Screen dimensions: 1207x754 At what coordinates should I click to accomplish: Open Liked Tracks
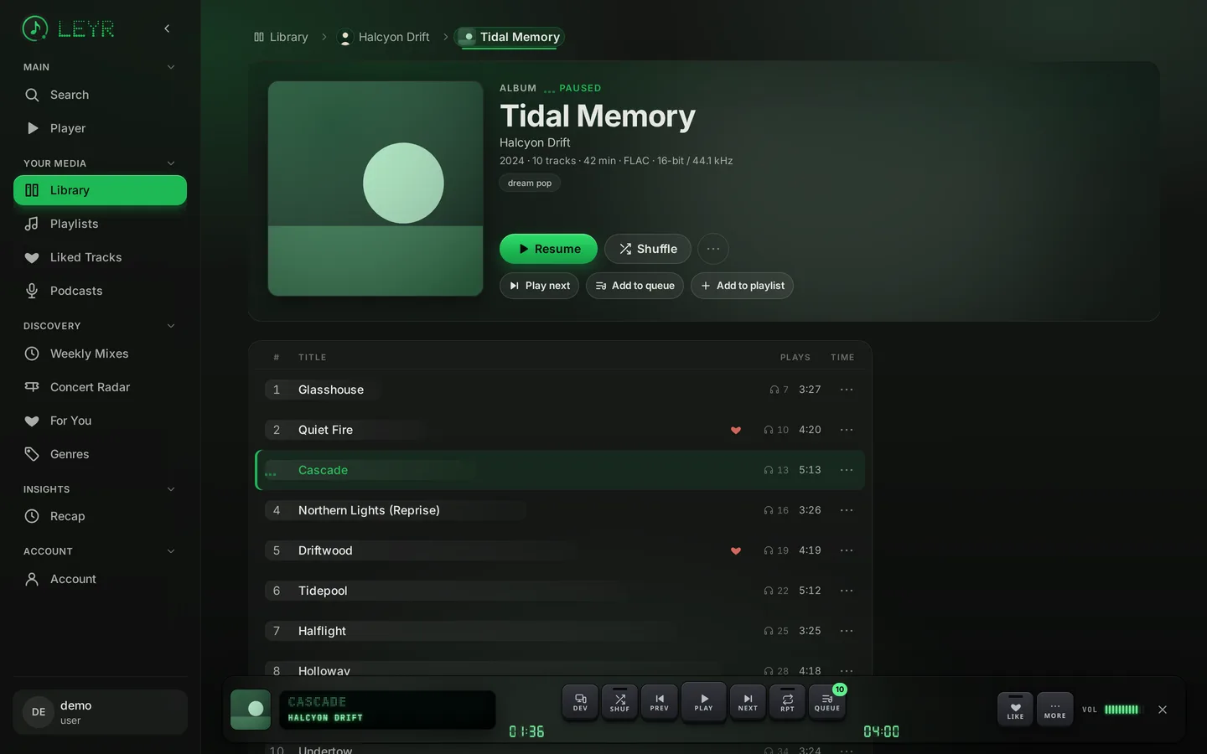point(100,257)
